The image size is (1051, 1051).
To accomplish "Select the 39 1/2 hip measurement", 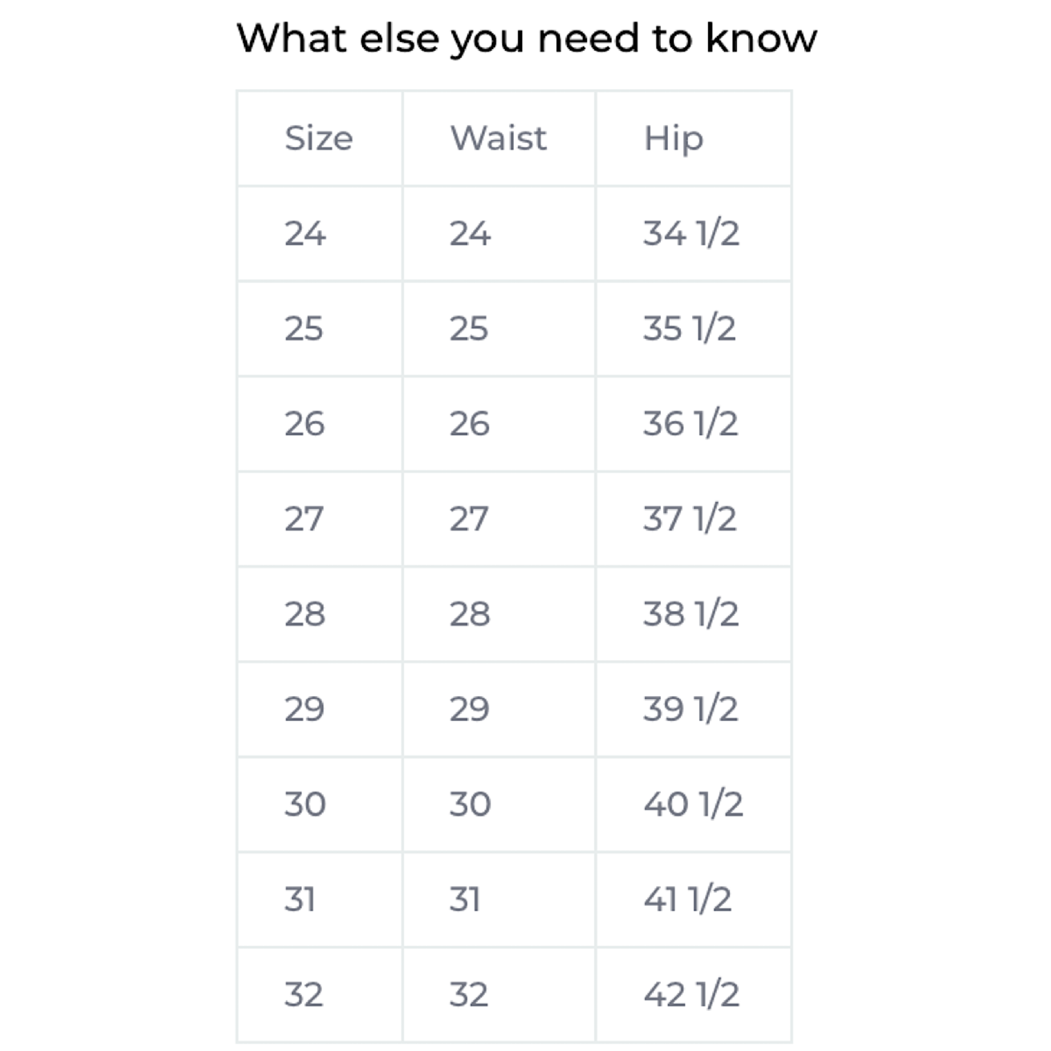I will point(690,709).
